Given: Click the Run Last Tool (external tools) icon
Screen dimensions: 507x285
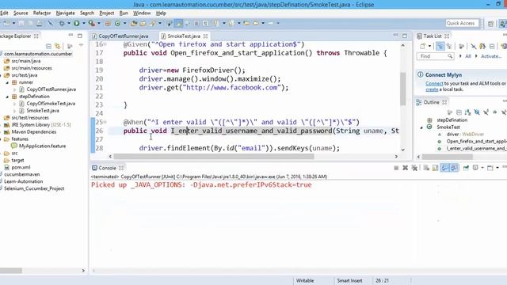Looking at the screenshot, I should pos(92,23).
